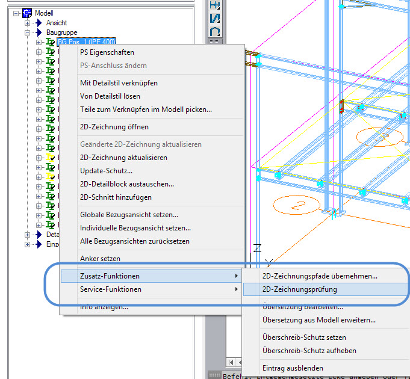Viewport: 410px width, 379px height.
Task: Choose Teile zum Verknüpfen im Modell picken
Action: (x=152, y=109)
